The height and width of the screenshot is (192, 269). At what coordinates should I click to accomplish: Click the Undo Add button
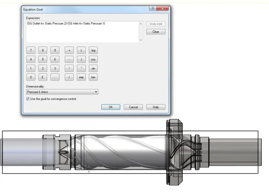pos(156,24)
